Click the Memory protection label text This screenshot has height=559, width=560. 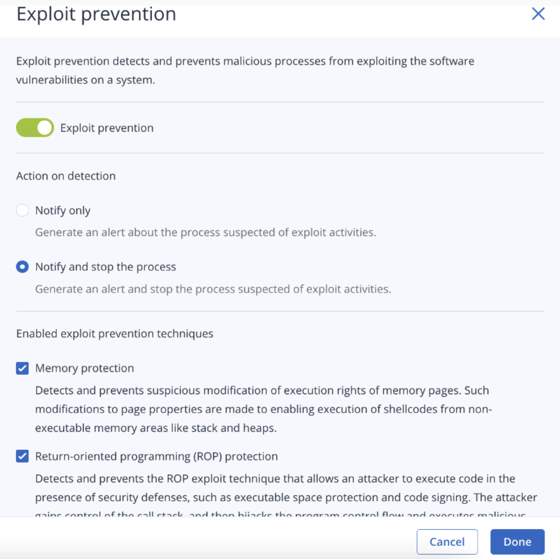pyautogui.click(x=85, y=368)
